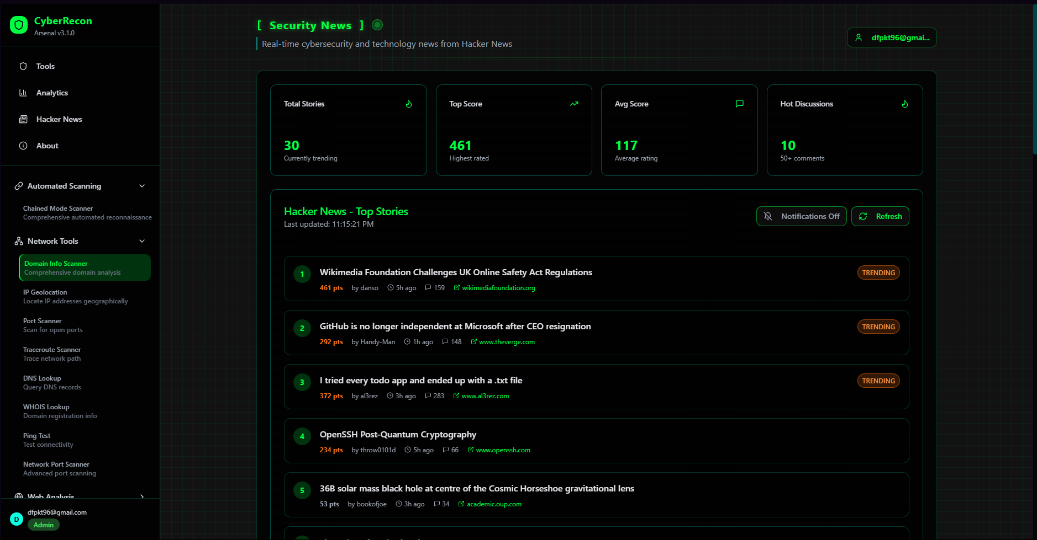
Task: Click the Network Tools network icon
Action: 19,241
